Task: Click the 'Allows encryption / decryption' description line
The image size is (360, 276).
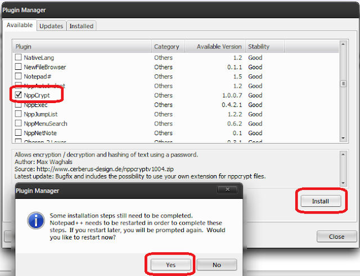Action: pyautogui.click(x=106, y=154)
